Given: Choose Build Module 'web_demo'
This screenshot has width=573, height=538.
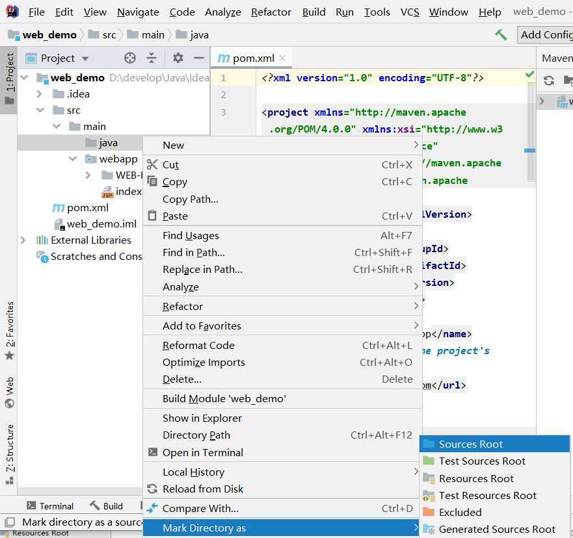Looking at the screenshot, I should point(282,398).
